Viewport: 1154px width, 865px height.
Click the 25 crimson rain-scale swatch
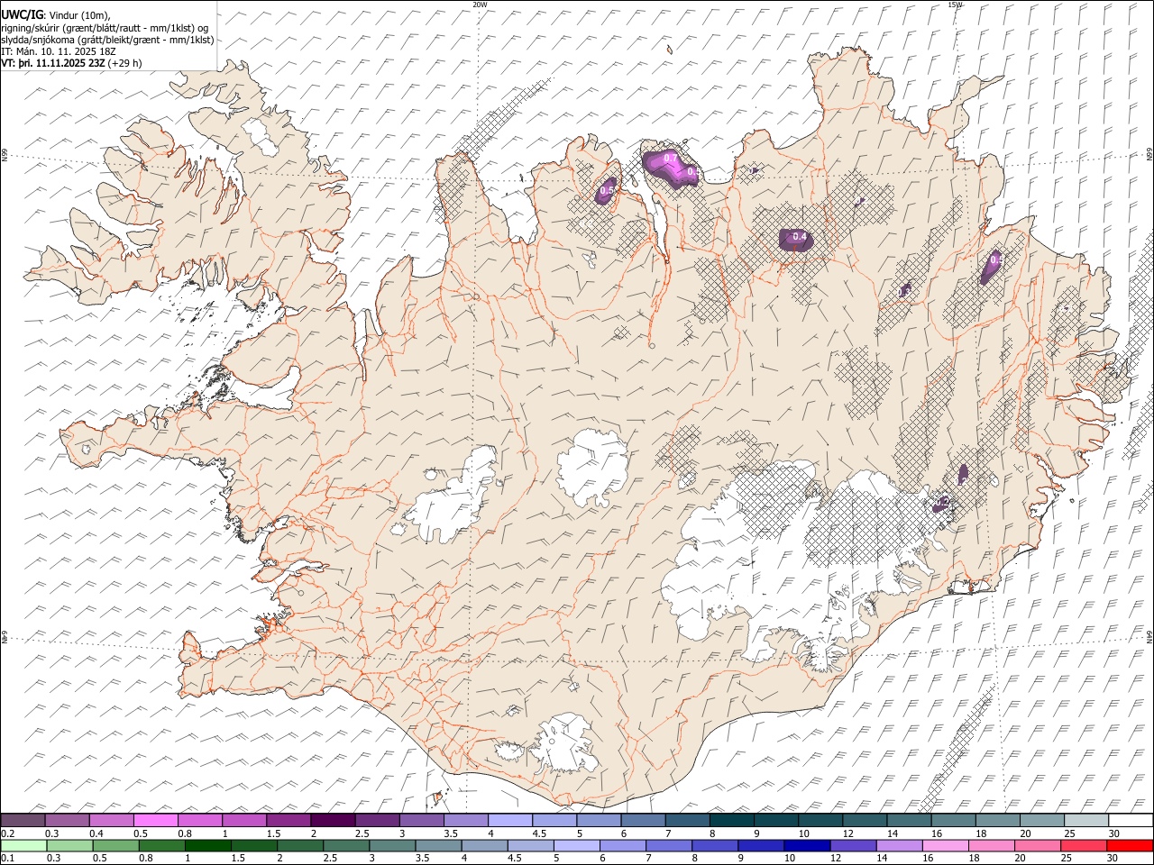click(x=1083, y=845)
